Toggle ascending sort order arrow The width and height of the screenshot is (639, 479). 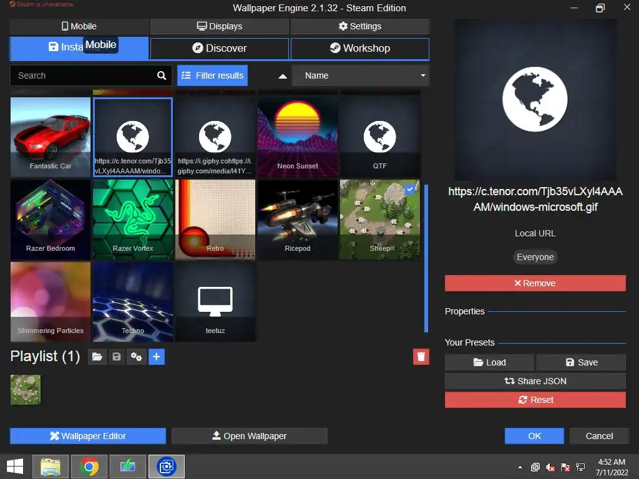click(x=283, y=76)
